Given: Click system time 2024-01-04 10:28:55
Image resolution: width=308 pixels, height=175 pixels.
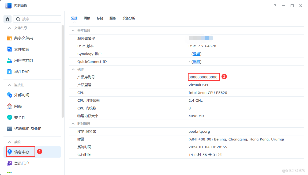Looking at the screenshot, I should coord(208,147).
